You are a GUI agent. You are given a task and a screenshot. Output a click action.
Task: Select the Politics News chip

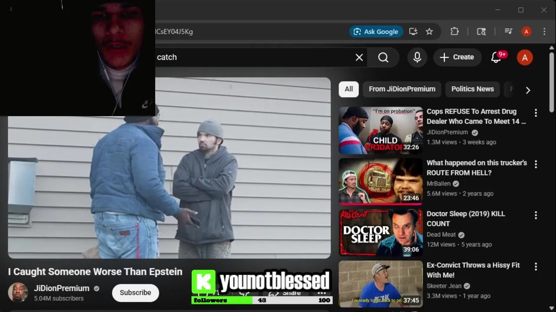pos(473,89)
